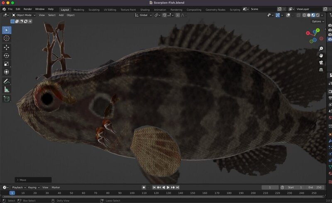Screen dimensions: 332x203
Task: Select the Cursor tool in the toolbar
Action: 7,38
